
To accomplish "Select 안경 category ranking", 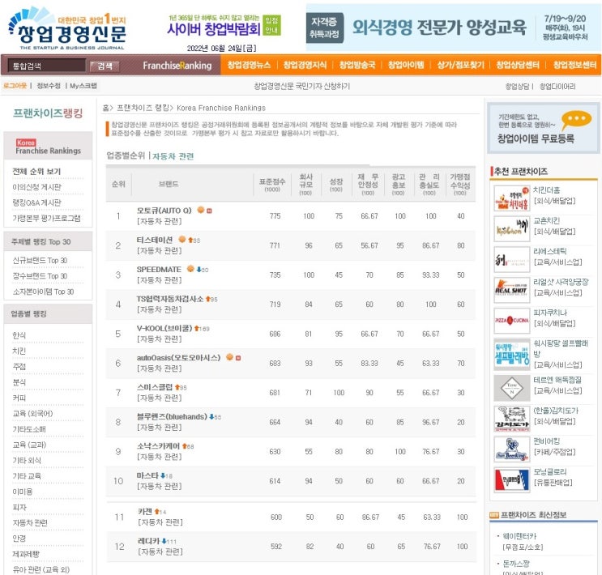I will [x=19, y=539].
